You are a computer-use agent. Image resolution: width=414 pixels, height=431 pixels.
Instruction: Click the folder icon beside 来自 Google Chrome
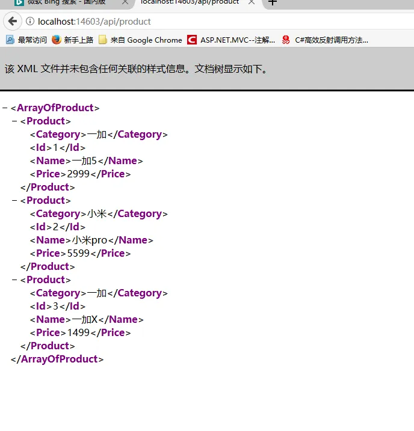click(103, 40)
